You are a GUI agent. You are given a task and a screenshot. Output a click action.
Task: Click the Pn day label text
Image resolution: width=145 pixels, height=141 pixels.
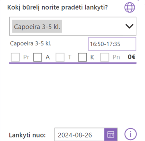coord(116,57)
